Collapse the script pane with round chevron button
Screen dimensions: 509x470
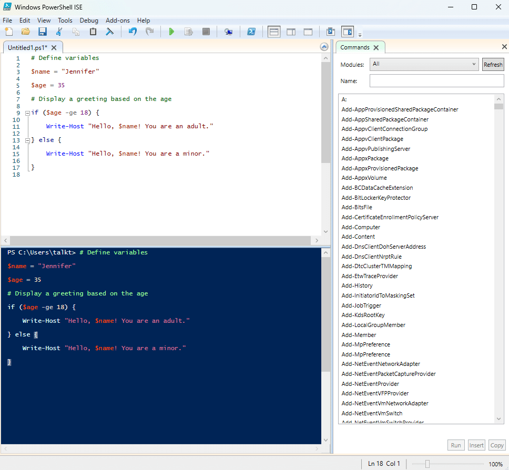point(324,47)
